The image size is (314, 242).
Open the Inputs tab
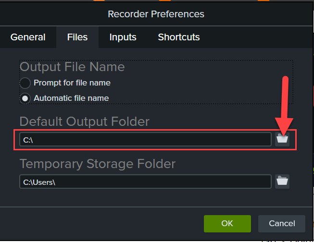(x=123, y=37)
